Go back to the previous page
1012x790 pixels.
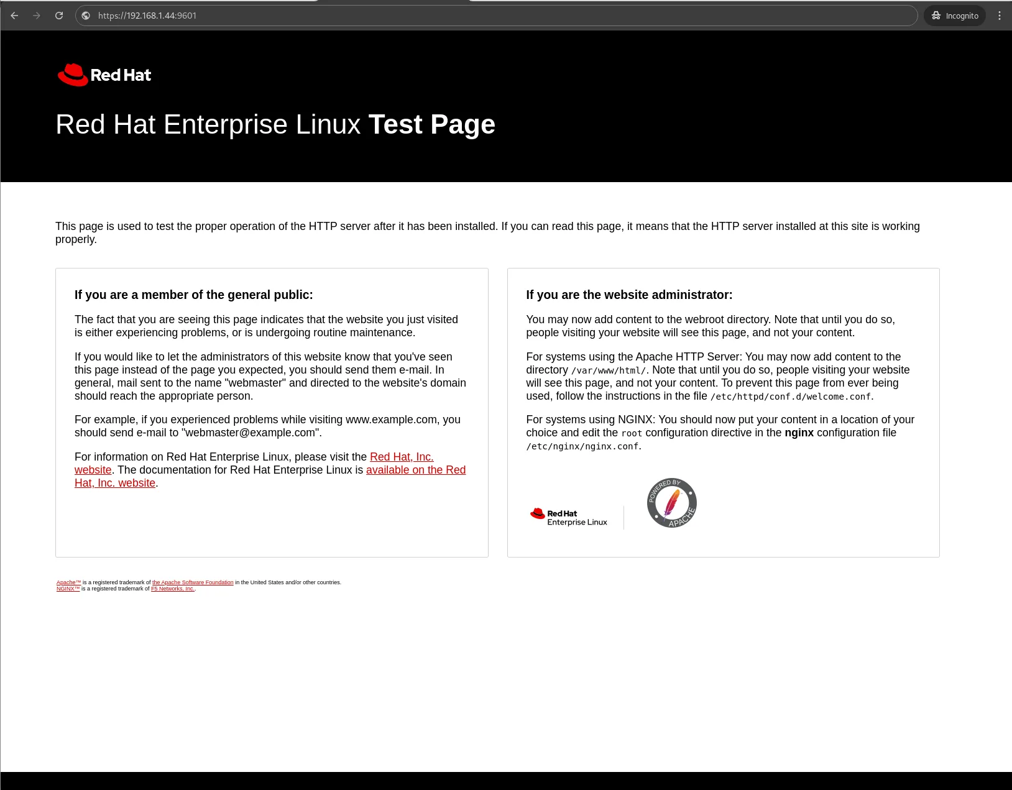coord(14,16)
